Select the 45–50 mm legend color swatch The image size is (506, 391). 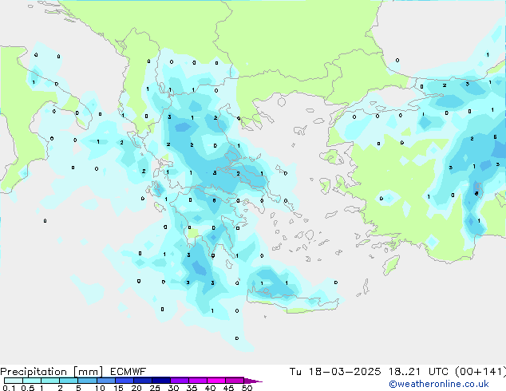tap(235, 381)
